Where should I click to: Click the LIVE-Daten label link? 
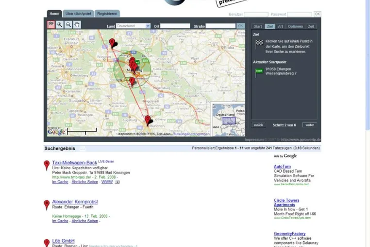pos(106,161)
